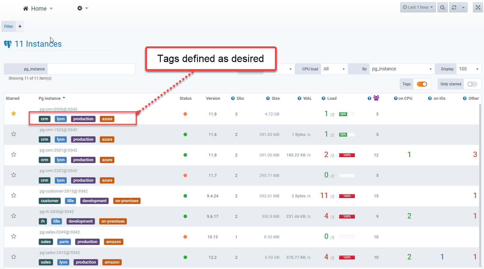Open the pg-customer-2815@:9342 instance link
484x269 pixels.
click(64, 191)
